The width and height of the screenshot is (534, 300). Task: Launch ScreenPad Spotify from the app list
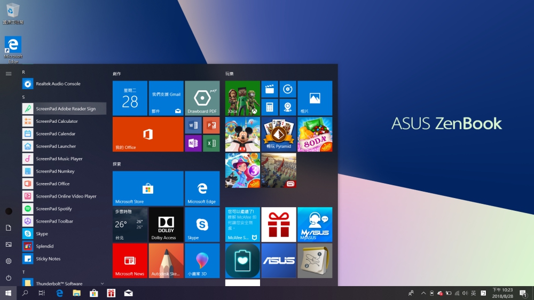click(x=53, y=209)
